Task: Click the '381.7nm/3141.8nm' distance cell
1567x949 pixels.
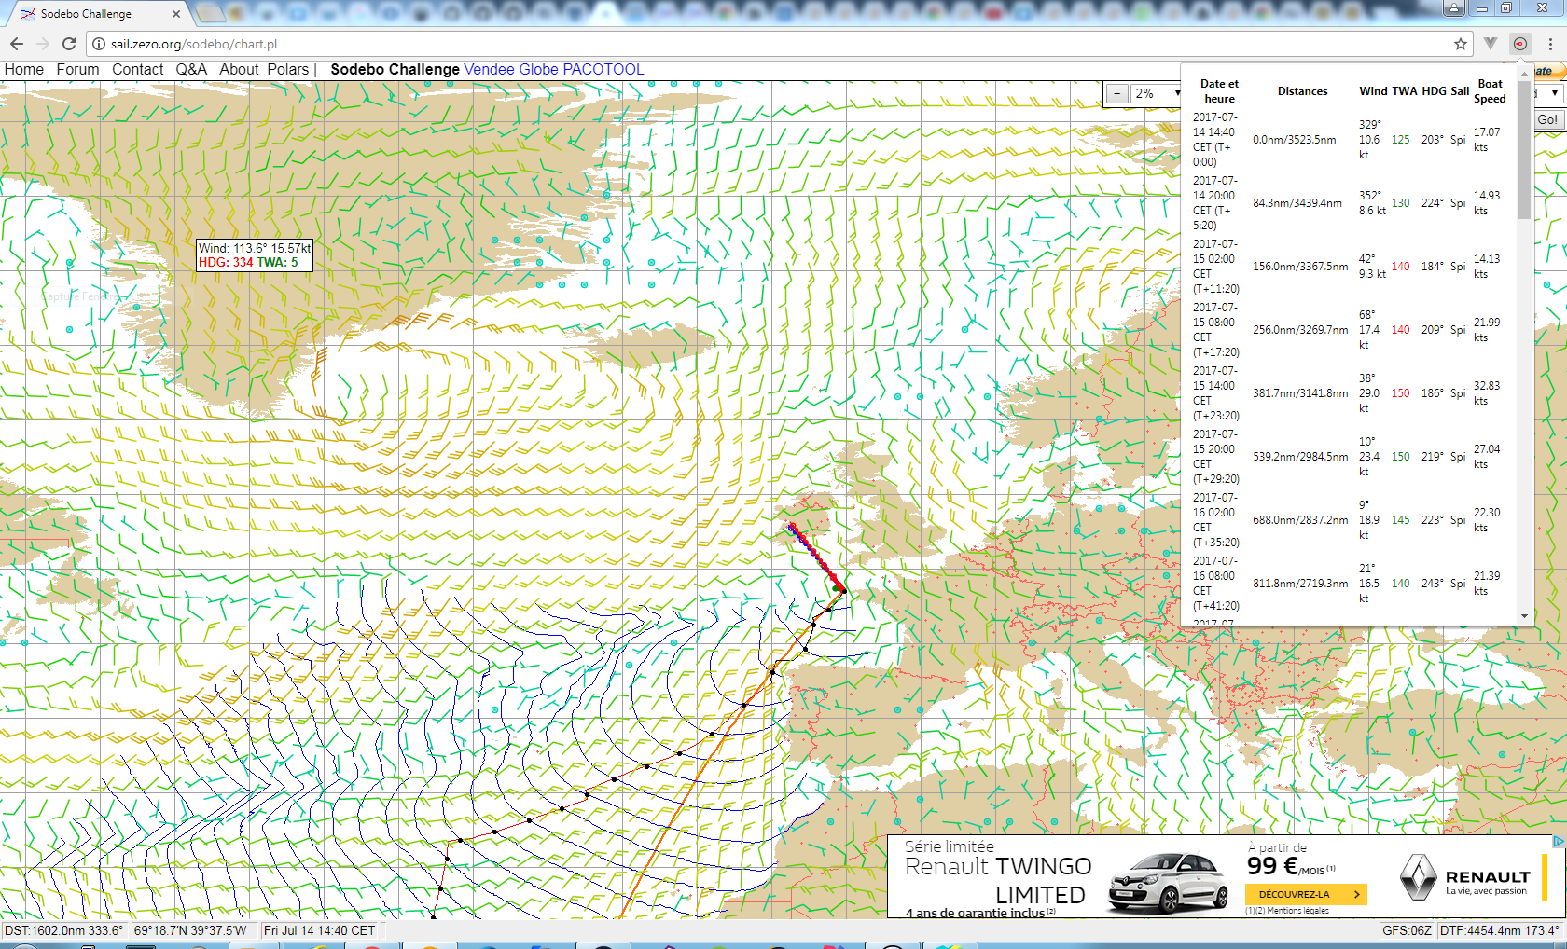Action: point(1300,393)
